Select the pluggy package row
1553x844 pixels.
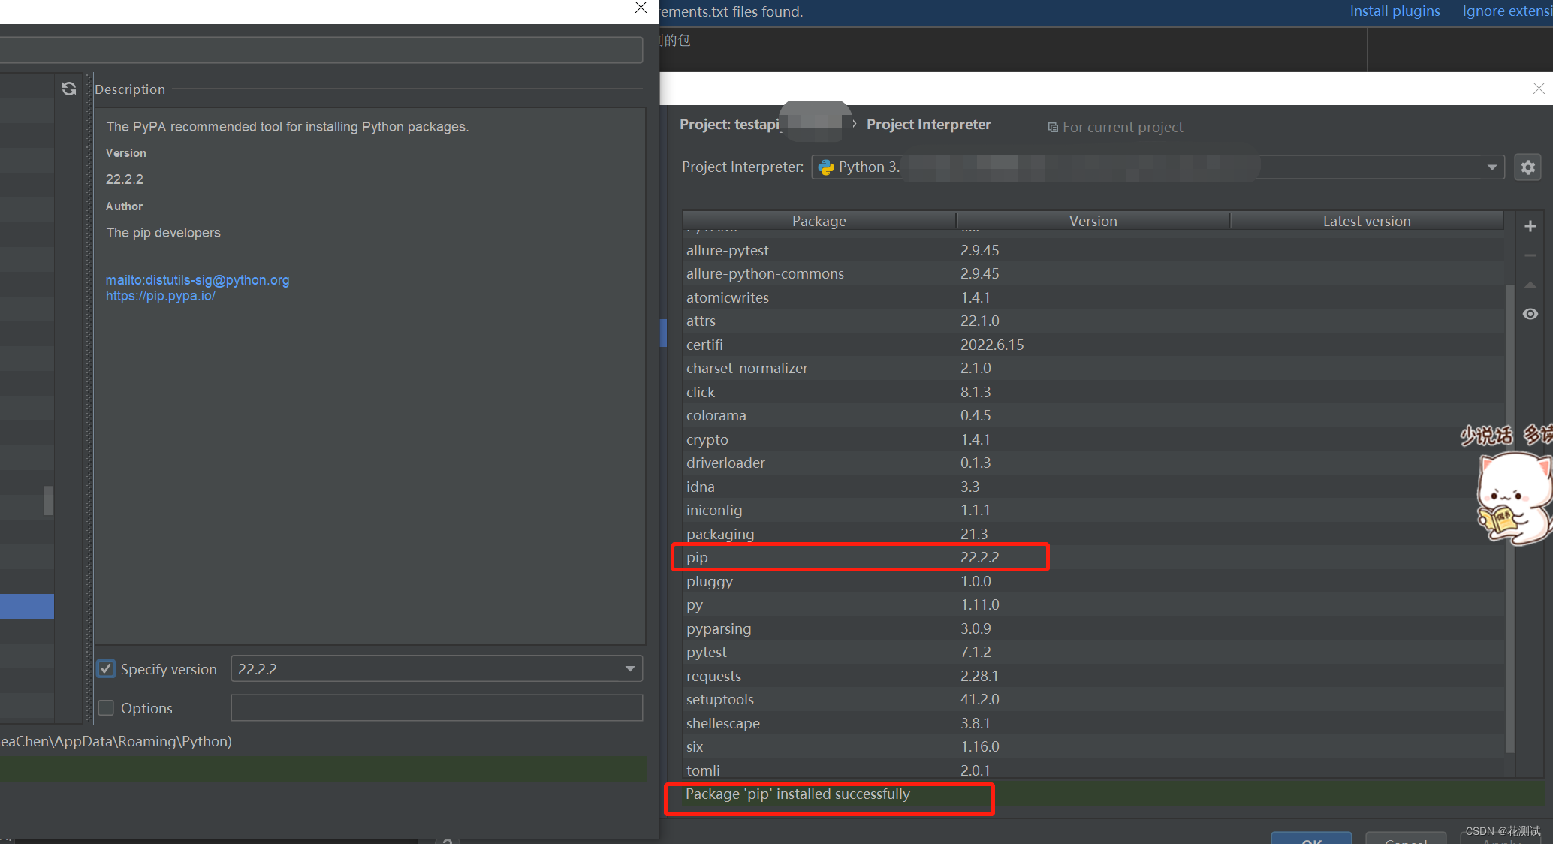(1093, 581)
